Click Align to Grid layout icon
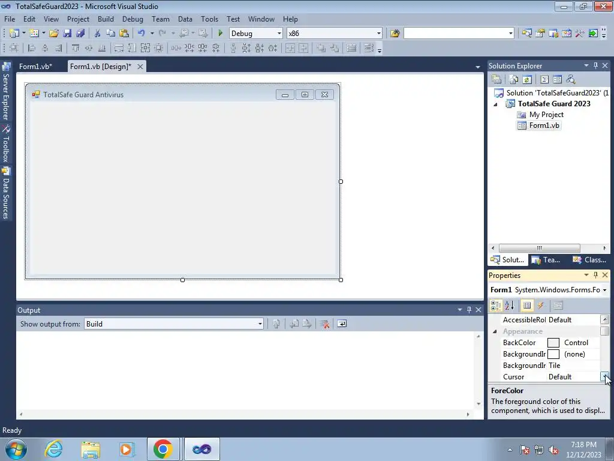The width and height of the screenshot is (614, 461). click(x=14, y=48)
